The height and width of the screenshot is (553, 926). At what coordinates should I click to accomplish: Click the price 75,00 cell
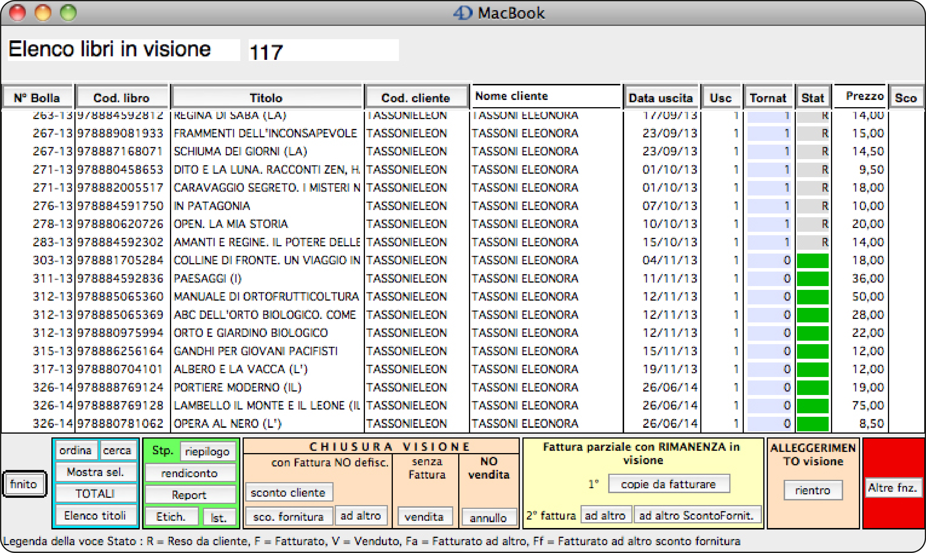click(x=868, y=405)
